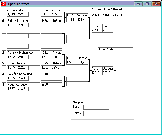Screen dimensions: 162x135
Task: Select start number field 3600
Action: coord(46,85)
